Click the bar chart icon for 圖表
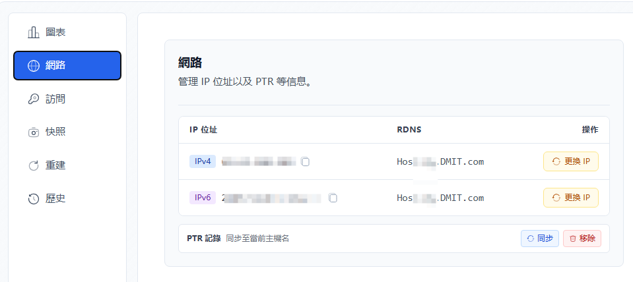 tap(33, 32)
